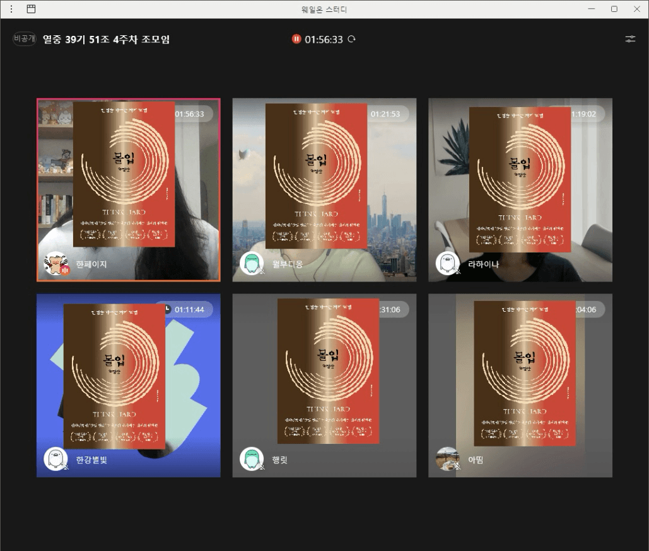Click the 비공개 private badge
Image resolution: width=649 pixels, height=551 pixels.
pyautogui.click(x=25, y=39)
